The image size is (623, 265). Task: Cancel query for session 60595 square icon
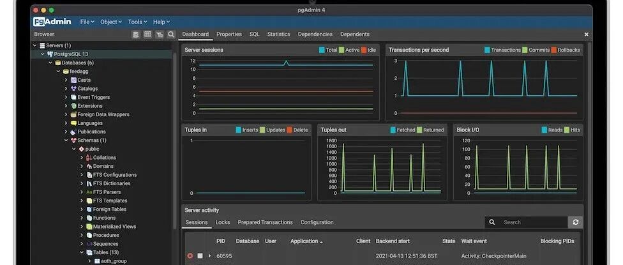(200, 256)
